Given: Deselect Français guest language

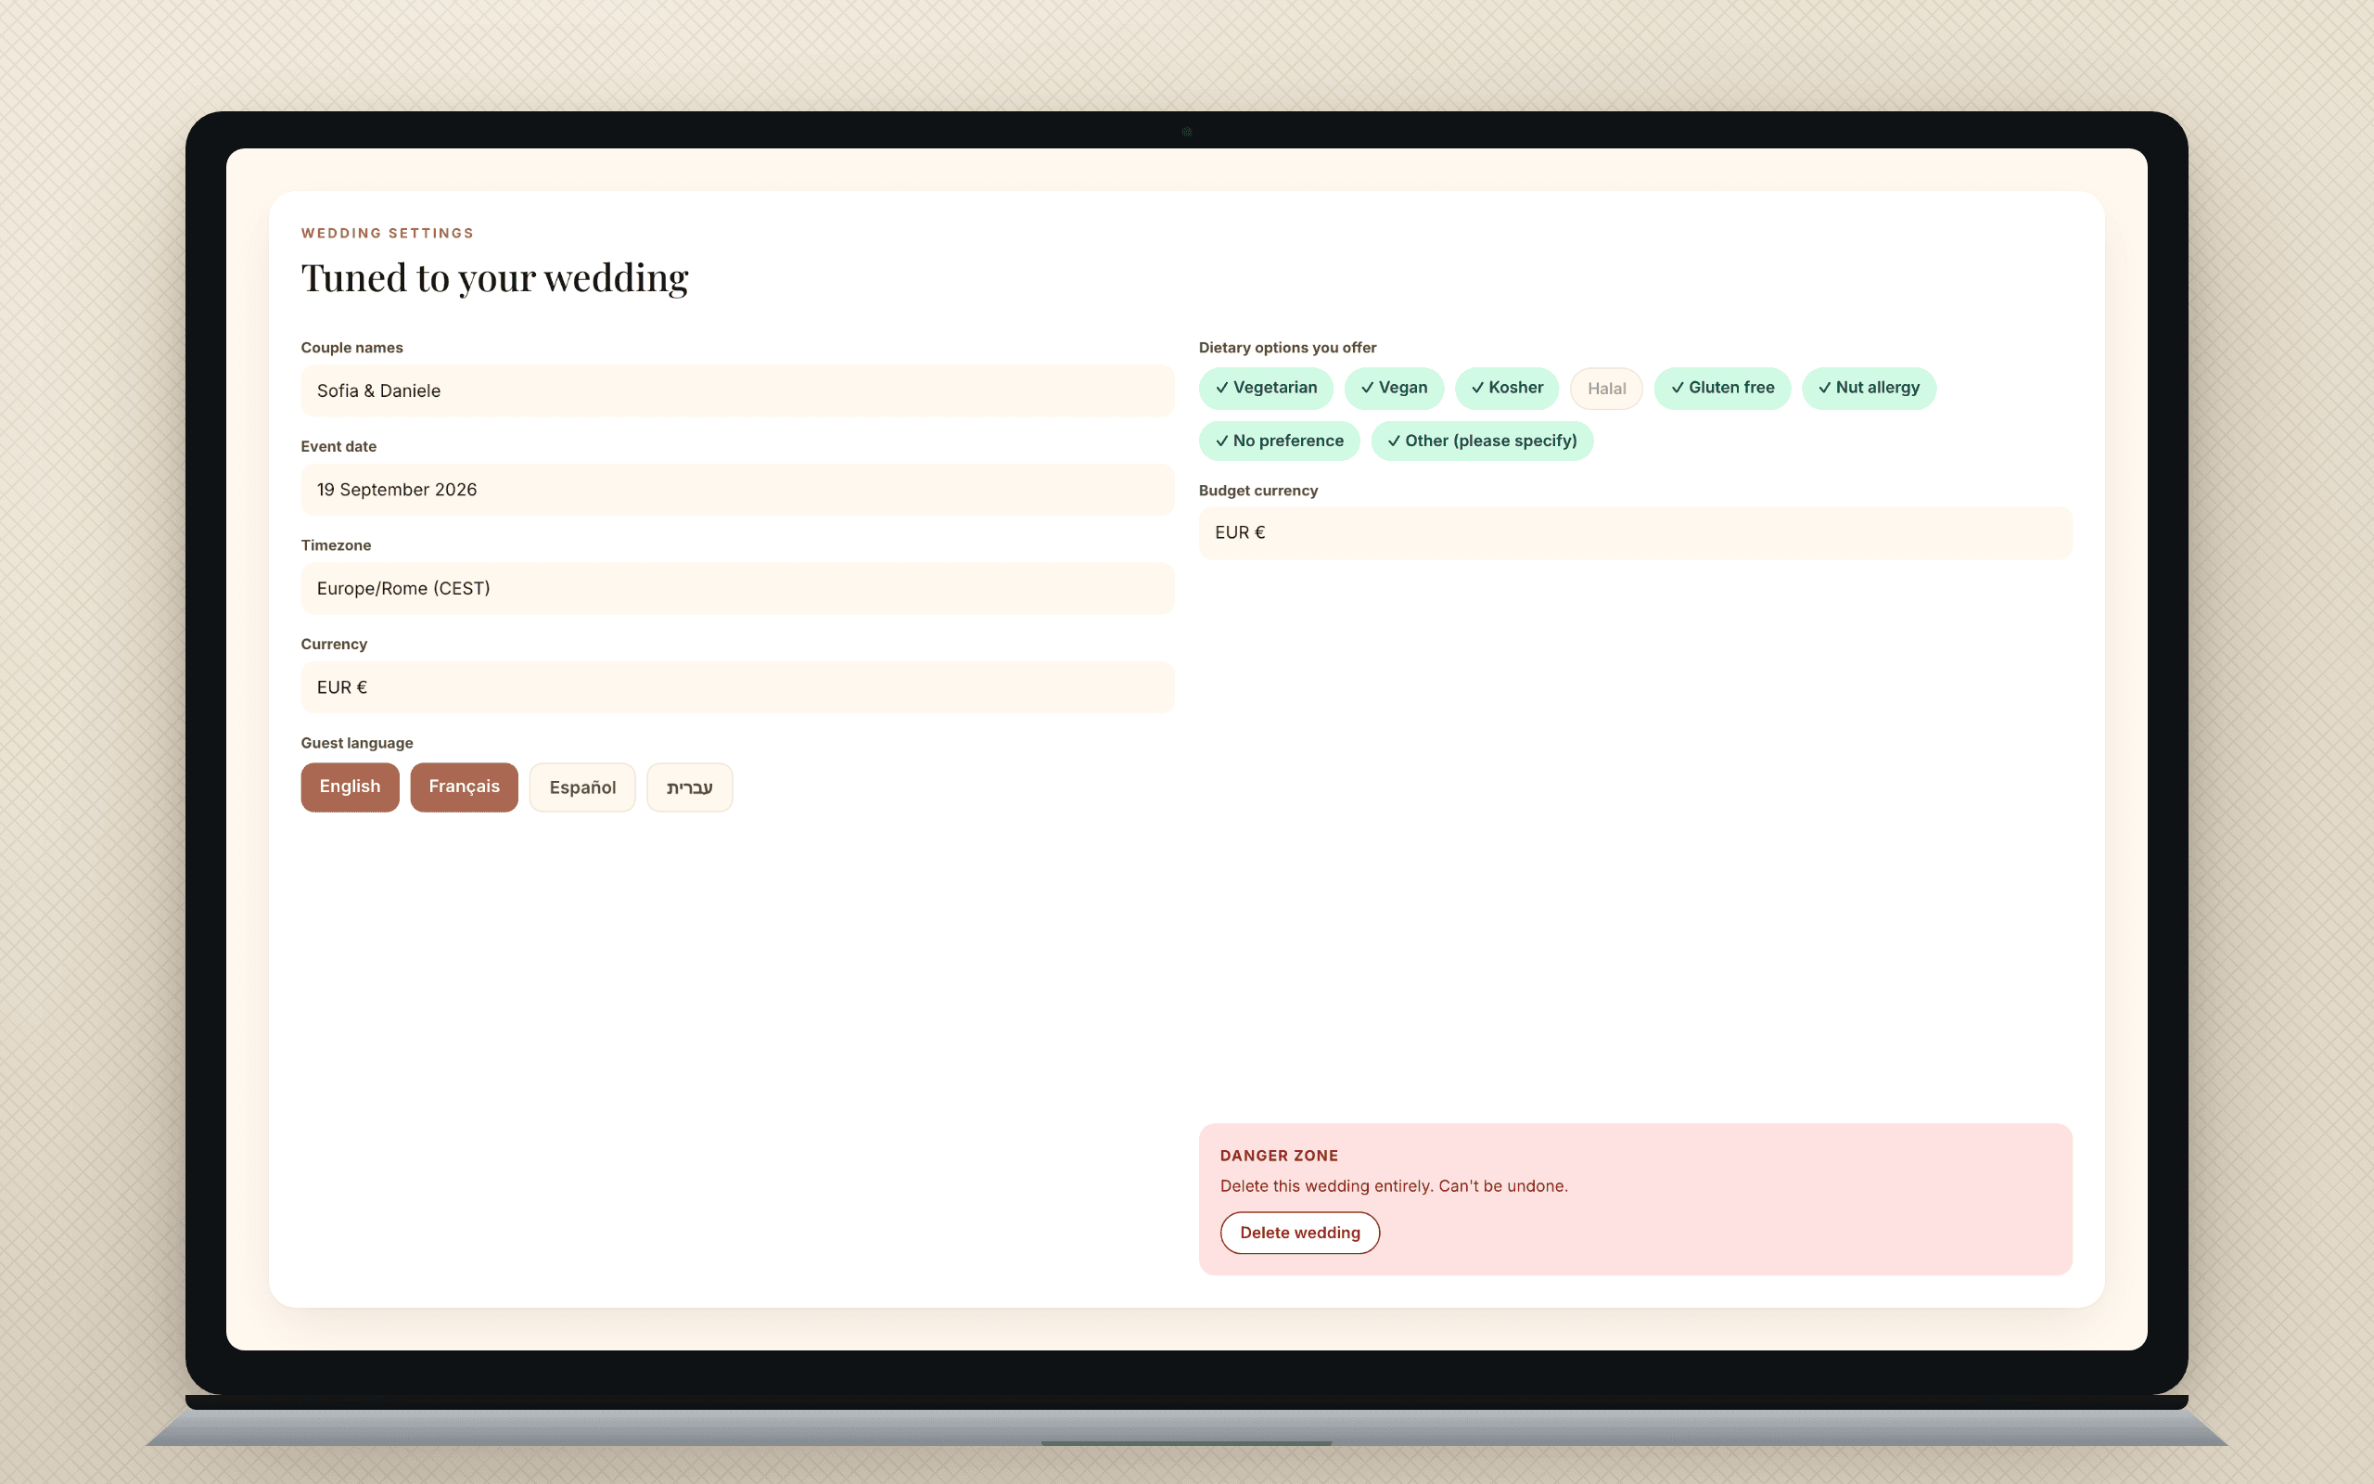Looking at the screenshot, I should click(464, 787).
